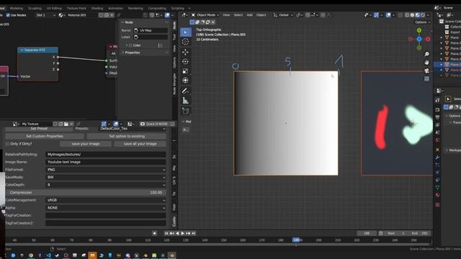Open the Global transform orientation dropdown
The width and height of the screenshot is (461, 259).
(x=283, y=15)
